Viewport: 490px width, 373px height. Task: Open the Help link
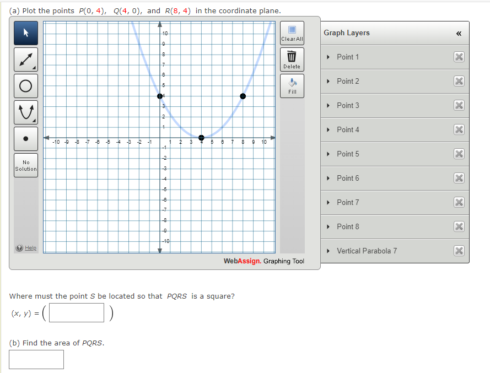point(30,248)
